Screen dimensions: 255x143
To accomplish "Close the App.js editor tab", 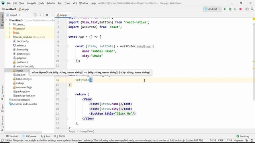I will [69, 15].
